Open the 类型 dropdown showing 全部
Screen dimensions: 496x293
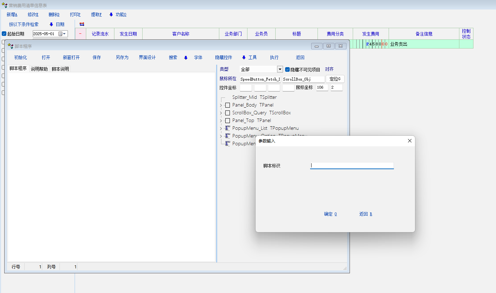pos(280,69)
